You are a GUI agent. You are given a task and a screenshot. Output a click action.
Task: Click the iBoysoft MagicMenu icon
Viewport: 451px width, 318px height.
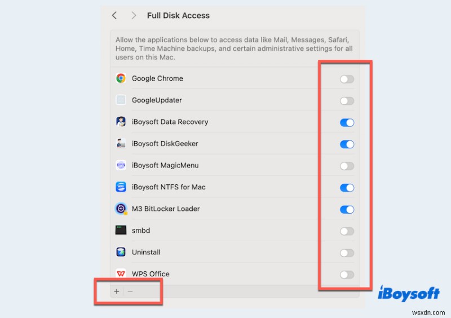coord(121,165)
